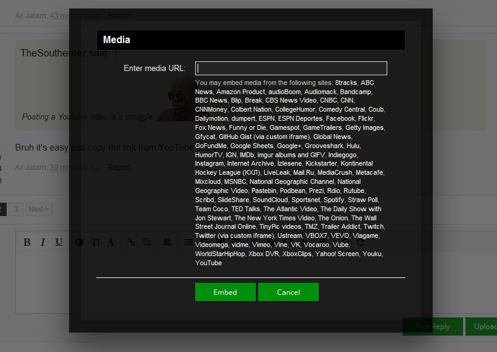The width and height of the screenshot is (497, 352).
Task: Focus the Enter media URL field
Action: click(291, 68)
